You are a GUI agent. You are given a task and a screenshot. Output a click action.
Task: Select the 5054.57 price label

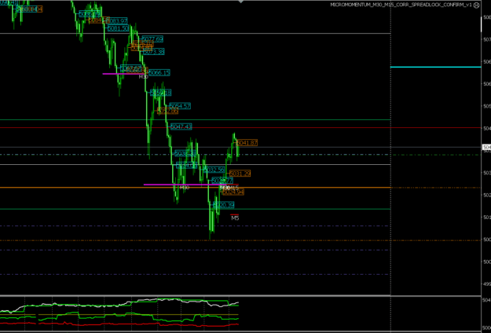click(180, 106)
